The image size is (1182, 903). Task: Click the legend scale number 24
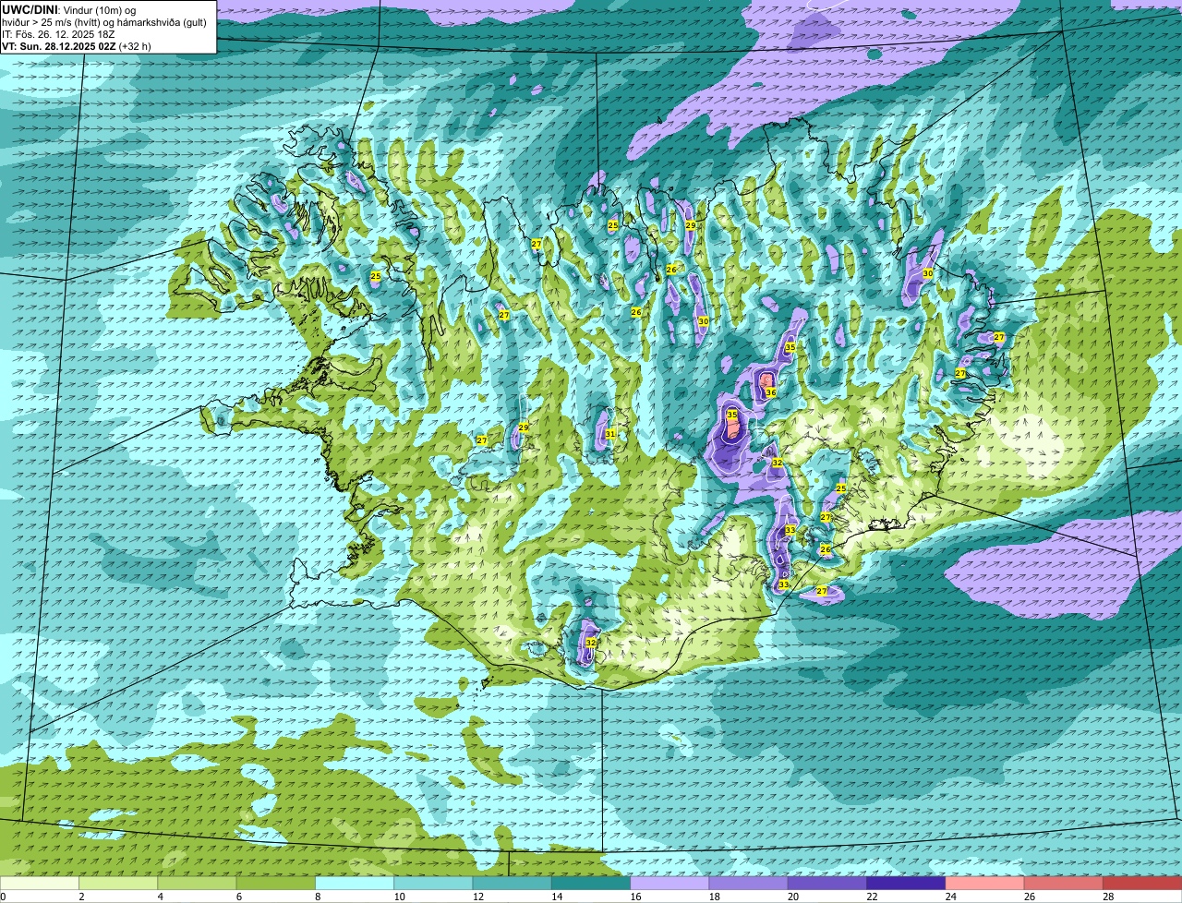pos(951,897)
